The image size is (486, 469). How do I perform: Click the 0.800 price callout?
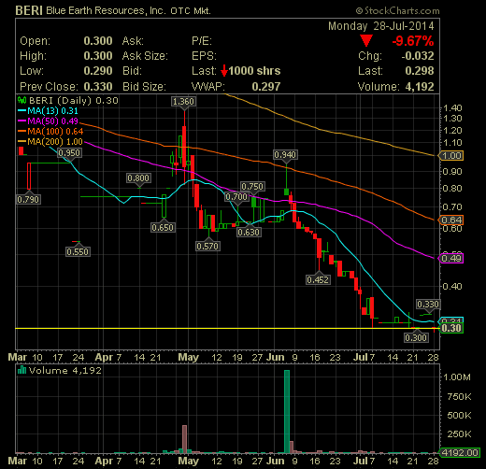tap(138, 178)
